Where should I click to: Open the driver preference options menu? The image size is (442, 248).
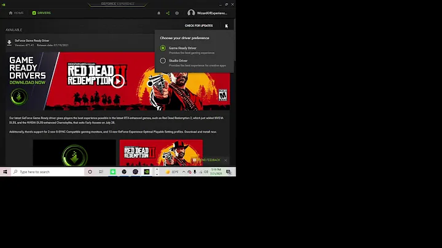point(227,26)
